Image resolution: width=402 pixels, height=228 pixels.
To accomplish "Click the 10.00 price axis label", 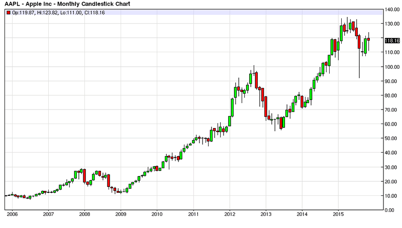I will click(391, 196).
